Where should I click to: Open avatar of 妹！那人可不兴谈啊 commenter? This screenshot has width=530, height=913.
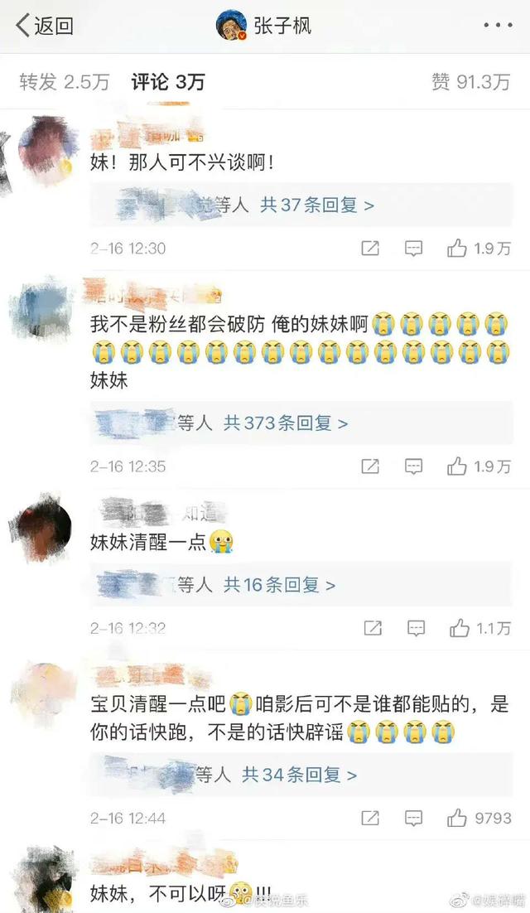48,148
